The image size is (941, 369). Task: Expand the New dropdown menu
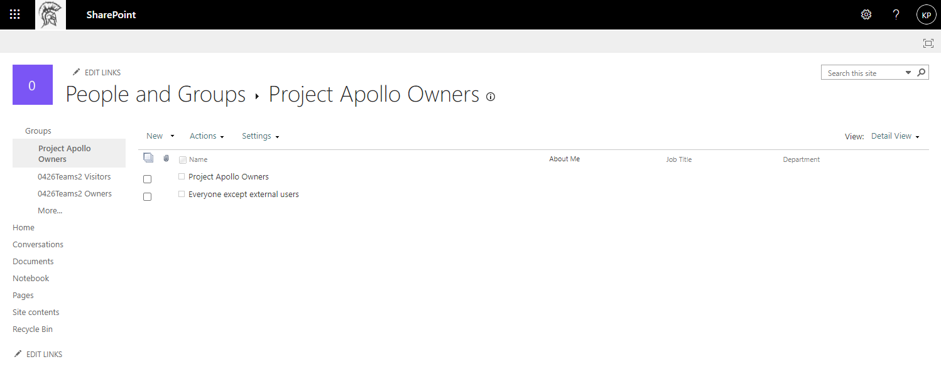click(160, 136)
